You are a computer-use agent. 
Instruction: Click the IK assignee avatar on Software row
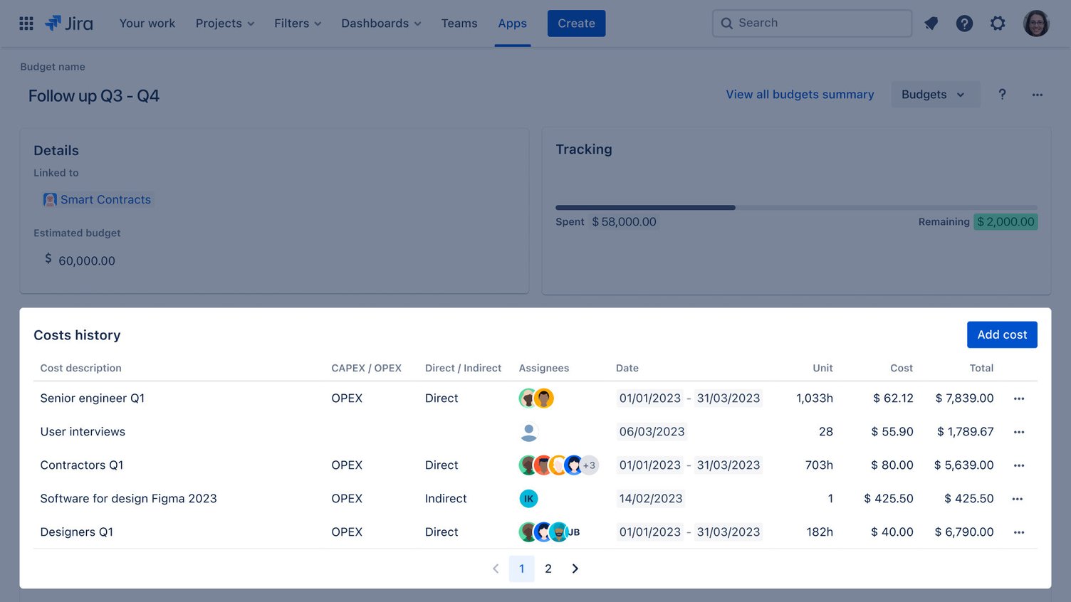click(x=528, y=498)
